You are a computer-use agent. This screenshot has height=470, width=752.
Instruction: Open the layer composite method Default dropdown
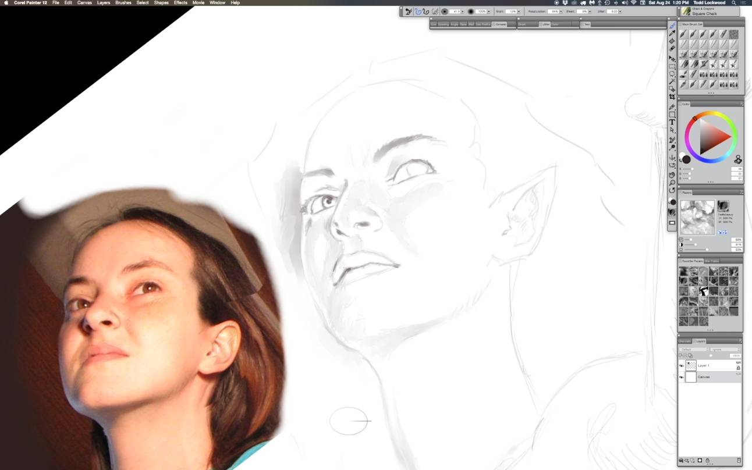click(693, 350)
